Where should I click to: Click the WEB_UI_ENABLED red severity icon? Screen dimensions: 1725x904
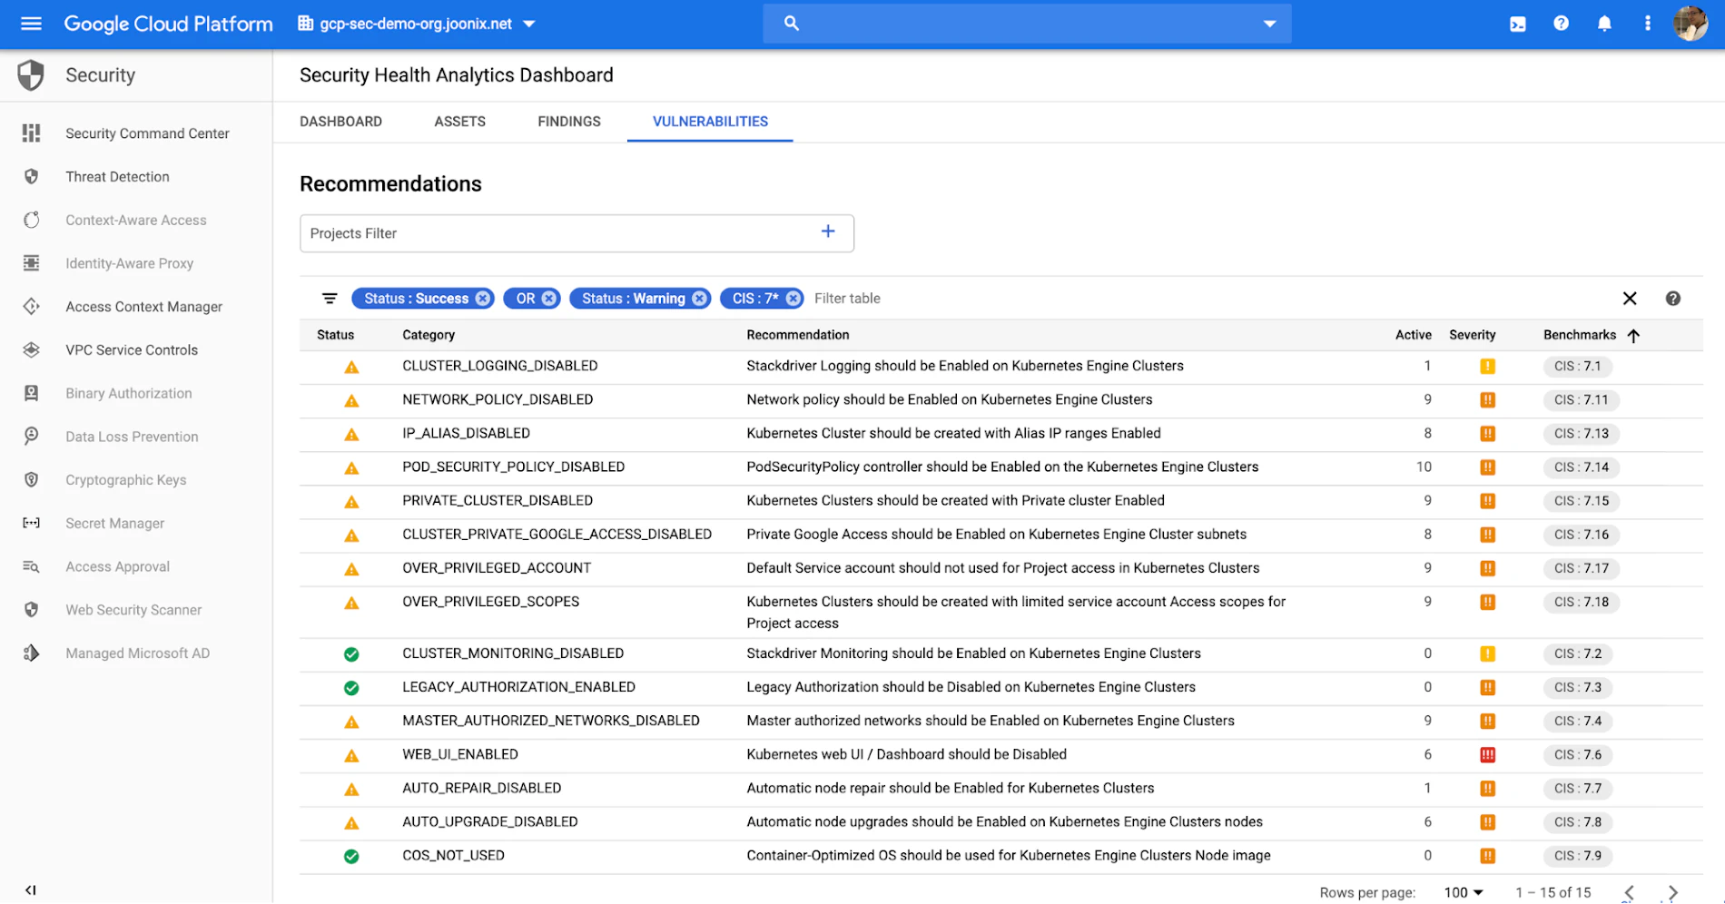tap(1487, 755)
